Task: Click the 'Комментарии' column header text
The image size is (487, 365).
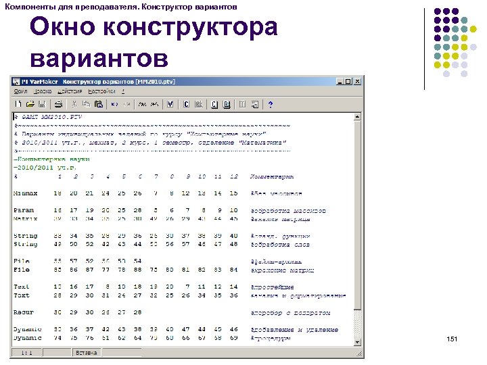Action: (272, 176)
